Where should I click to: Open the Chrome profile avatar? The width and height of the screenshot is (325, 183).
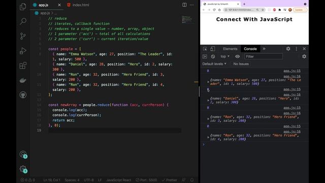point(290,10)
